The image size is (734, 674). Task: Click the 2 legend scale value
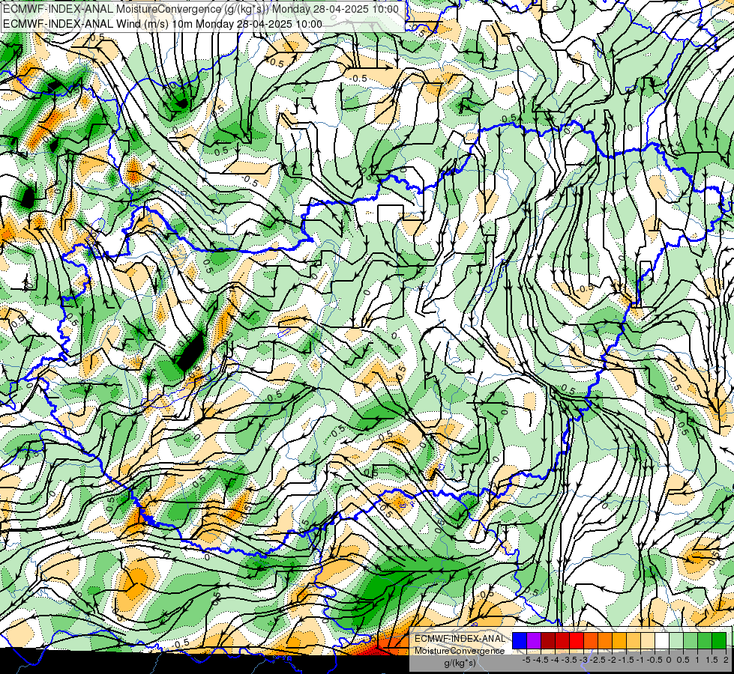click(726, 660)
